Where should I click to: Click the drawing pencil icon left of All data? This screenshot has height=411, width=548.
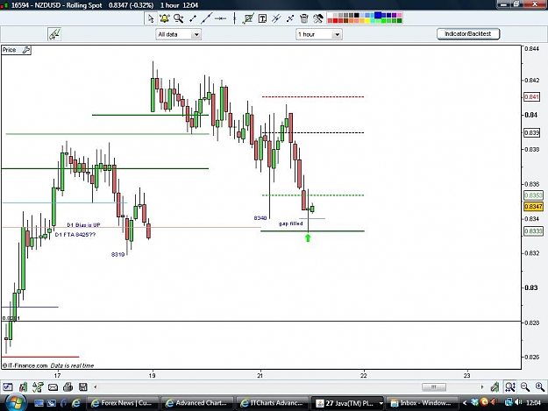54,34
